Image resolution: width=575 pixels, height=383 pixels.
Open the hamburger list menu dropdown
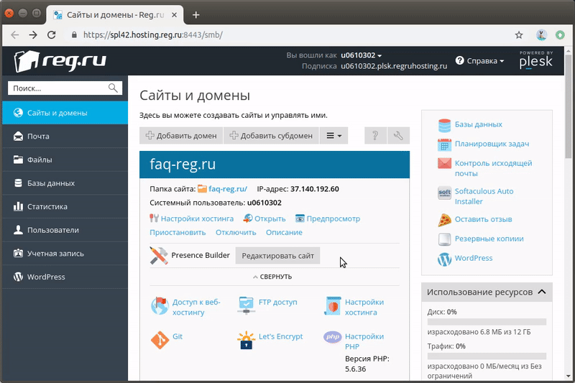333,136
